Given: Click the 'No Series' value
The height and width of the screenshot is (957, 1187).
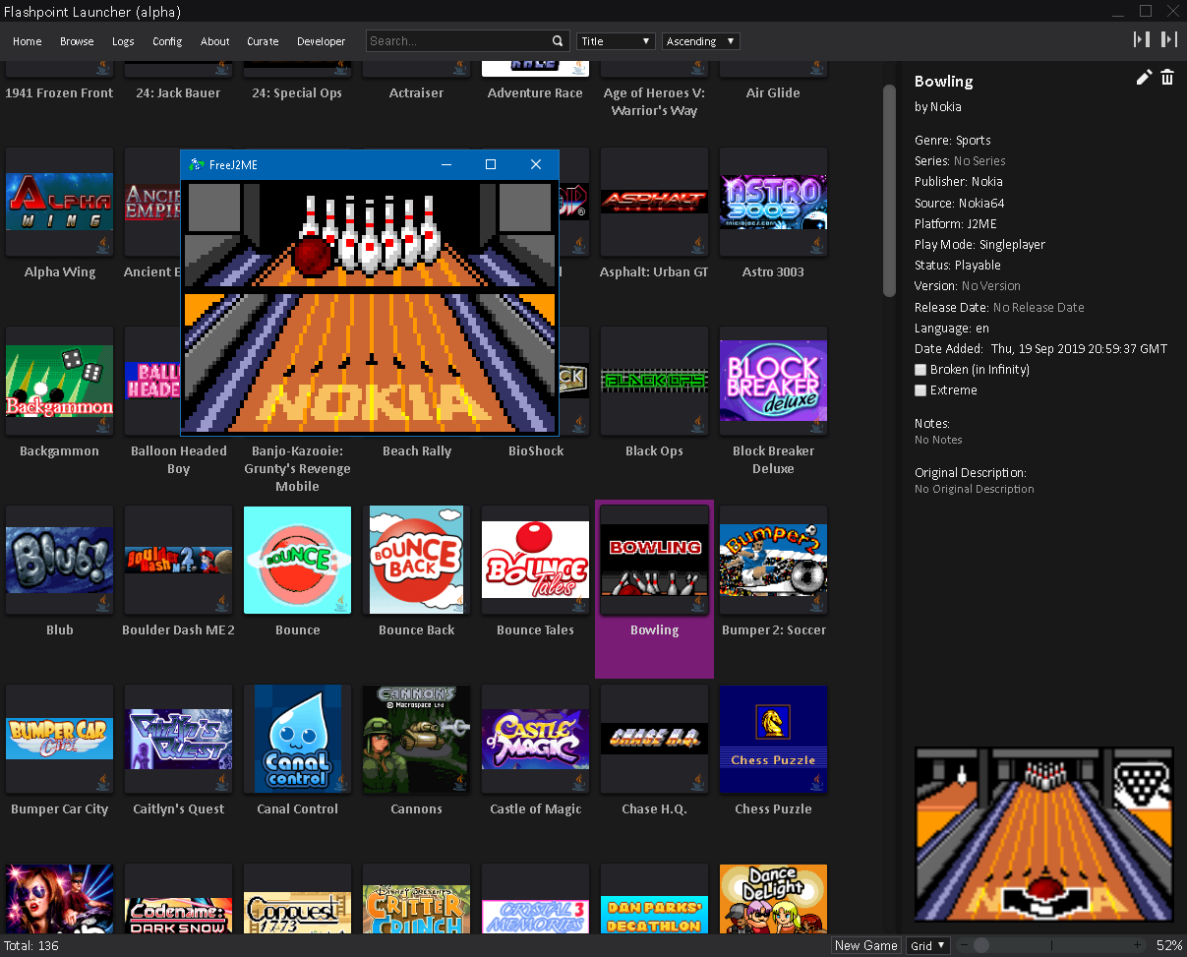Looking at the screenshot, I should (979, 161).
